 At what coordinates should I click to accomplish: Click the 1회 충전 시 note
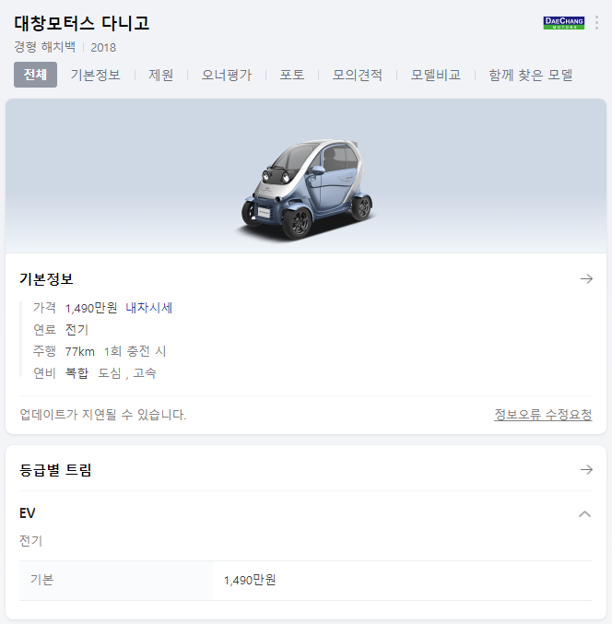[x=135, y=351]
